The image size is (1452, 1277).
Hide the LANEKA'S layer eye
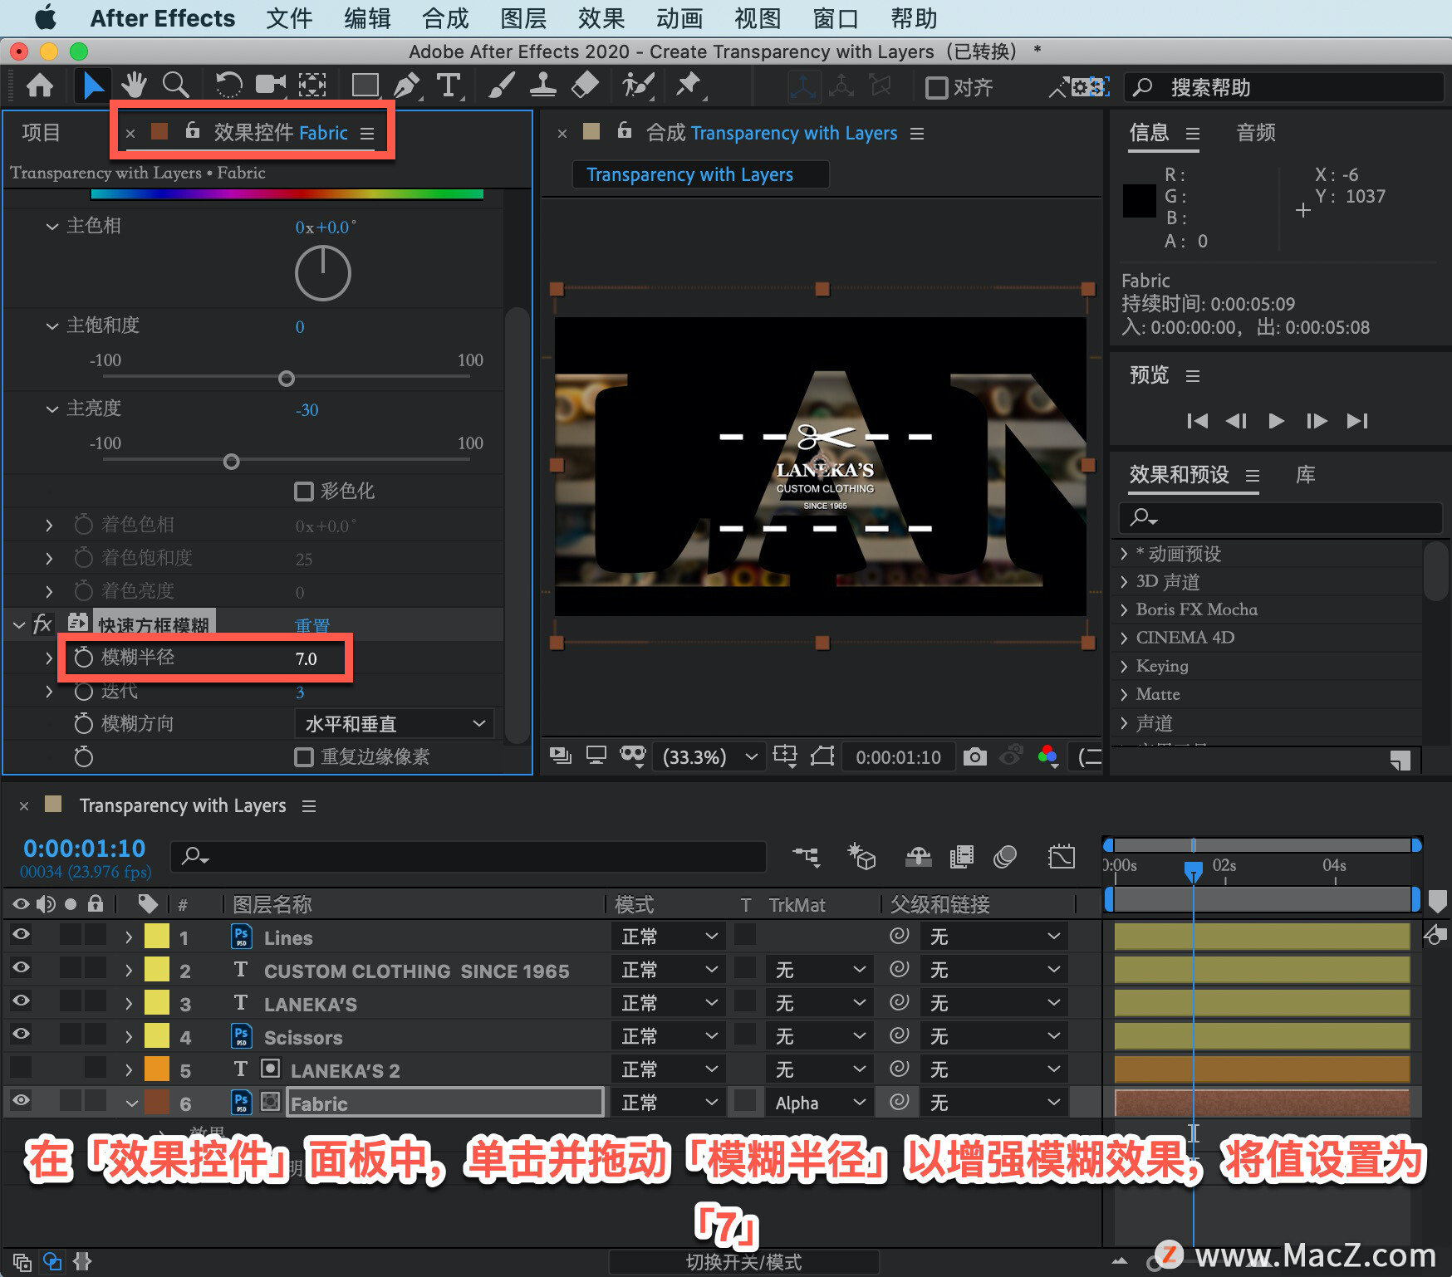click(x=21, y=1001)
